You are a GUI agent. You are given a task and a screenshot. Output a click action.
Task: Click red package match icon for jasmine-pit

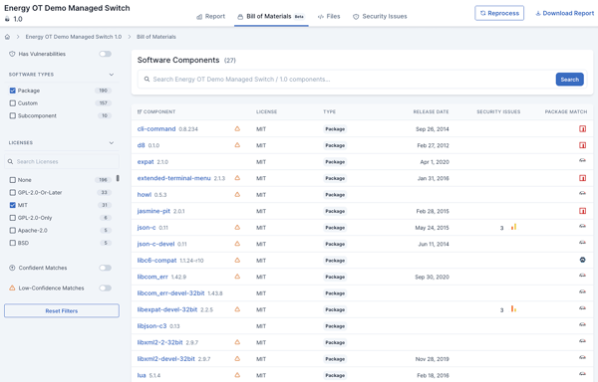pos(582,211)
